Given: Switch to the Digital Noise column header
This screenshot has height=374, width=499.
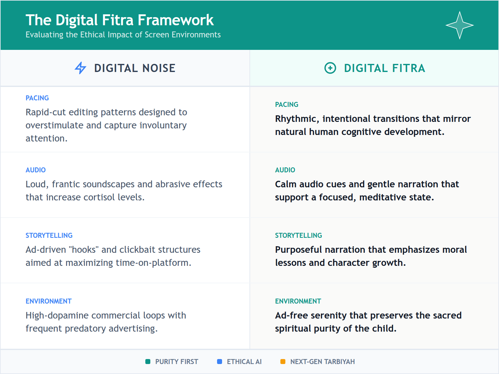Looking at the screenshot, I should pyautogui.click(x=135, y=68).
